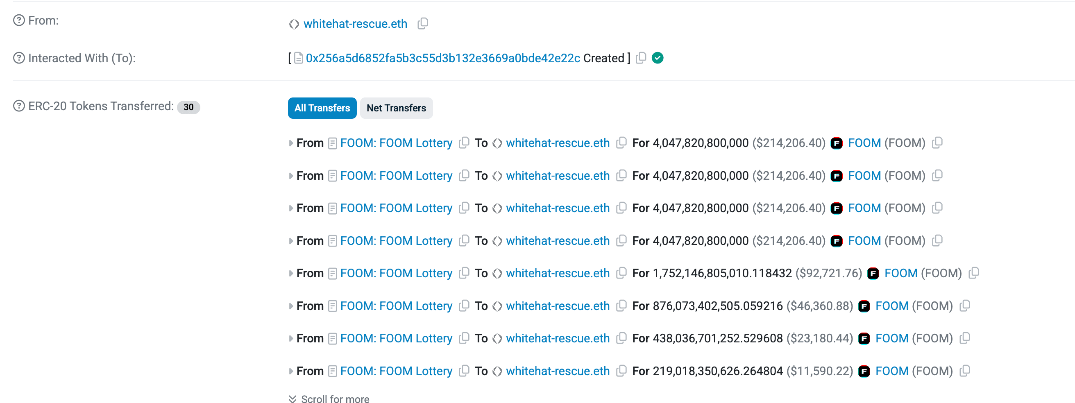Copy the created contract address 0x256a5d68
Screen dimensions: 1075x403
coord(642,58)
